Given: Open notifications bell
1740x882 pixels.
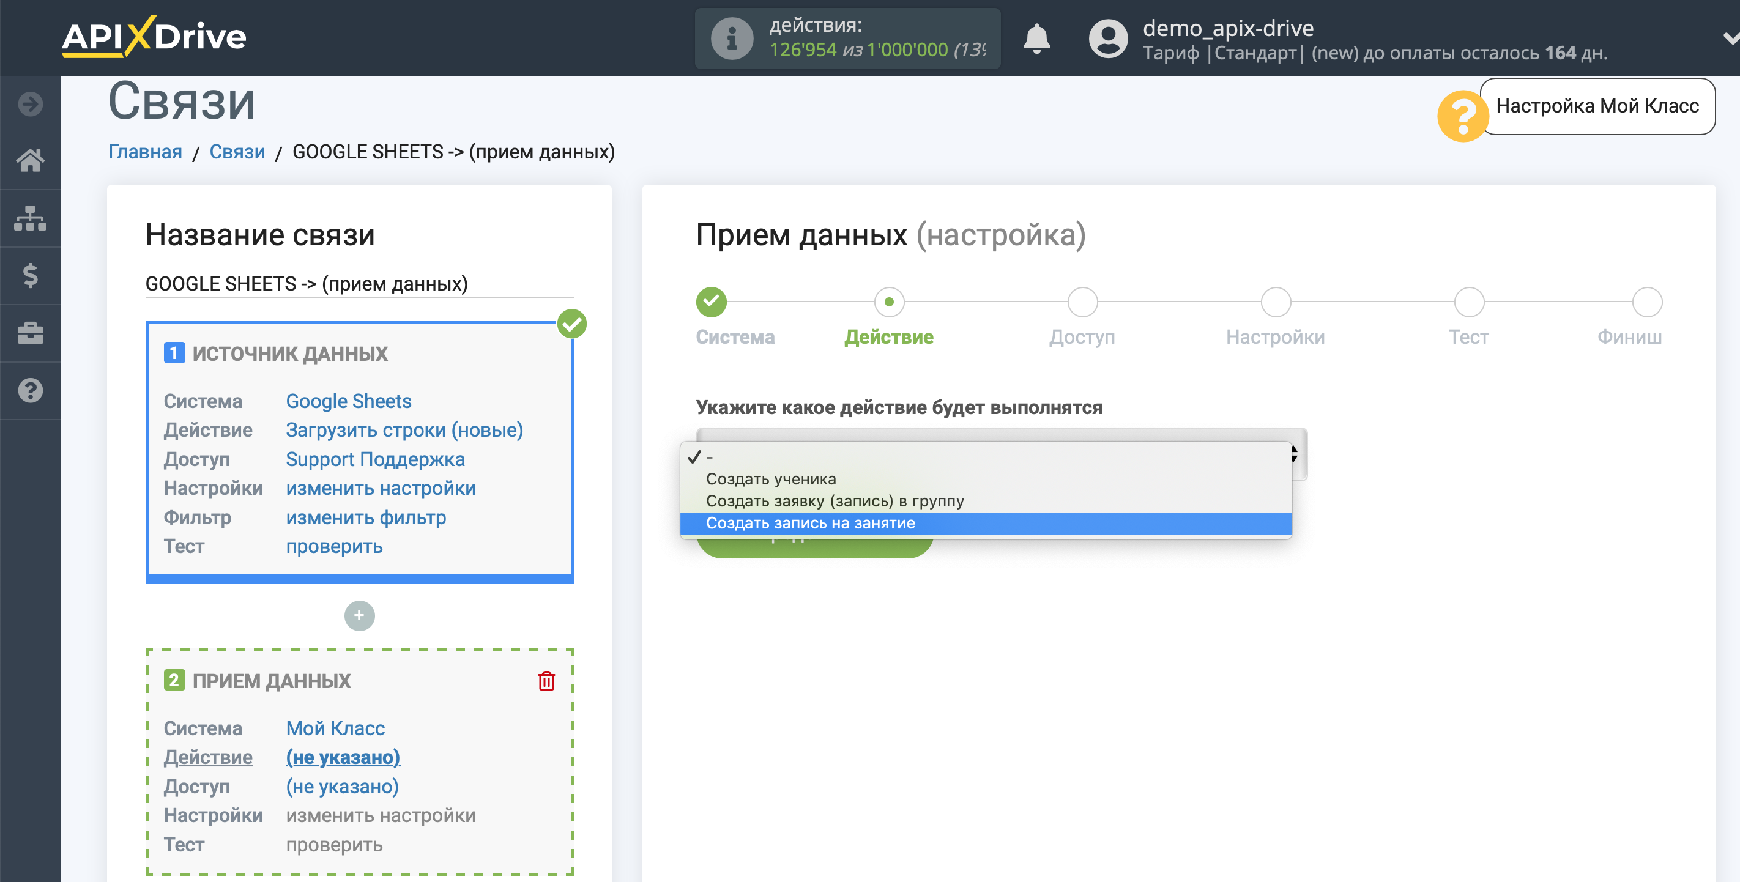Looking at the screenshot, I should tap(1036, 39).
